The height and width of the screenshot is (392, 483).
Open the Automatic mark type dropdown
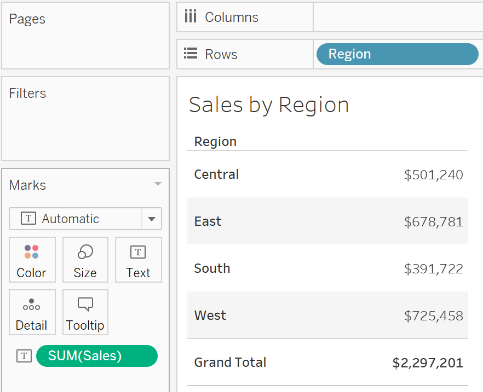coord(152,219)
